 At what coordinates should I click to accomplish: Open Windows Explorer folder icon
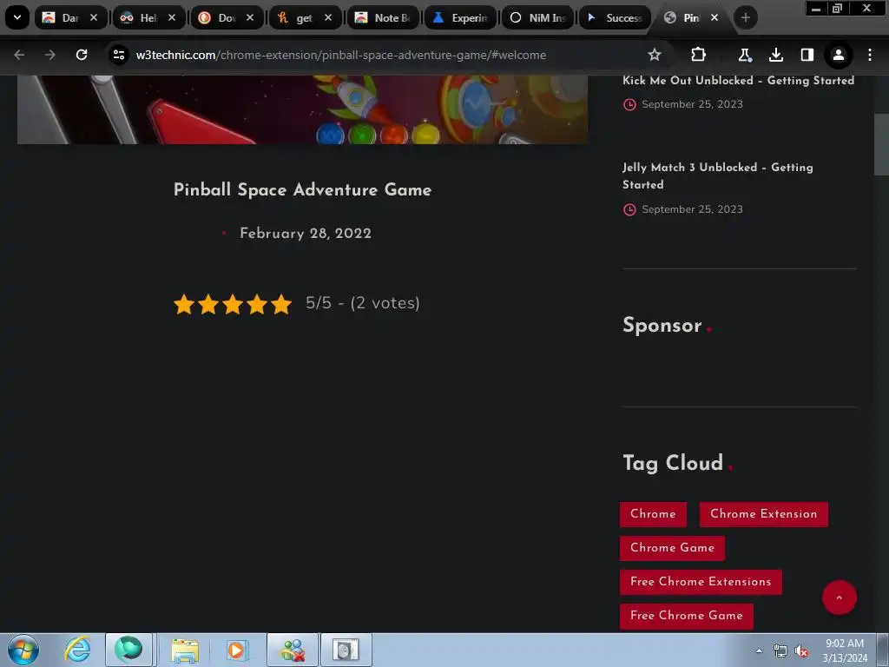[x=185, y=650]
